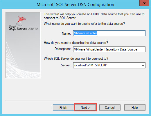This screenshot has height=116, width=151.
Task: Click the dialog title Microsoft SQL Server DSN Configuration
Action: click(x=75, y=5)
